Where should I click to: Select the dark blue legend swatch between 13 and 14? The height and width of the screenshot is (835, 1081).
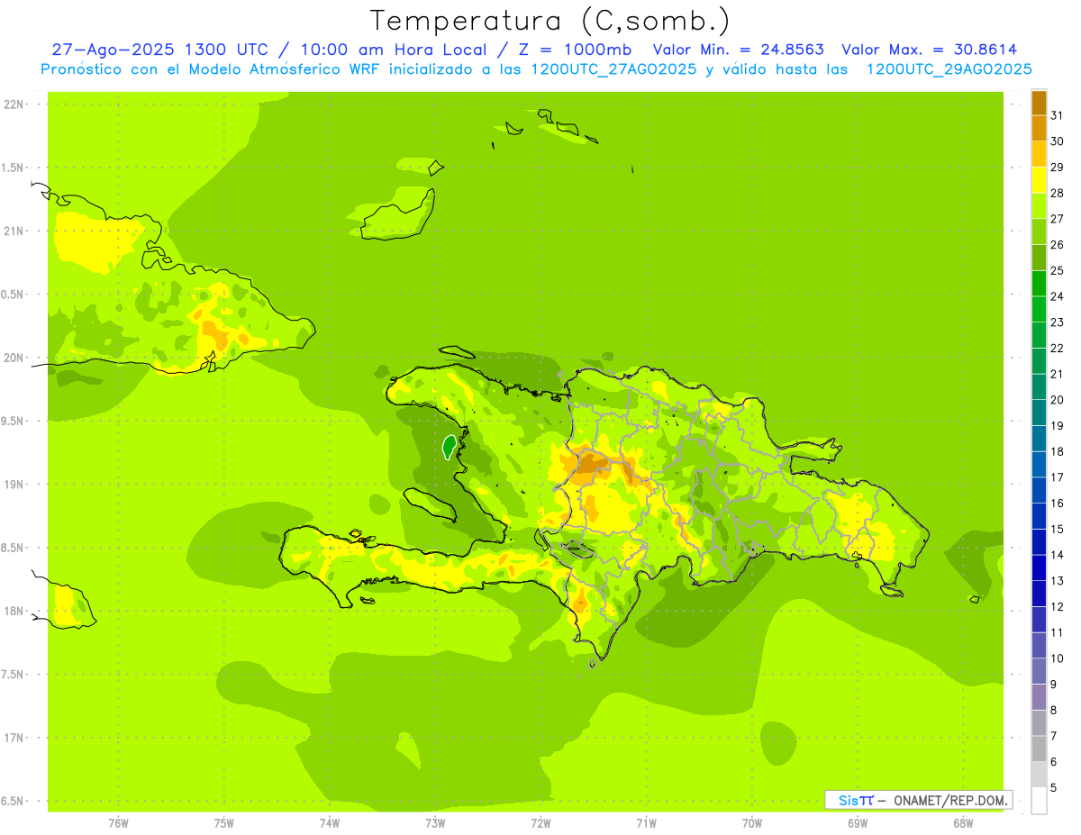pos(1039,568)
